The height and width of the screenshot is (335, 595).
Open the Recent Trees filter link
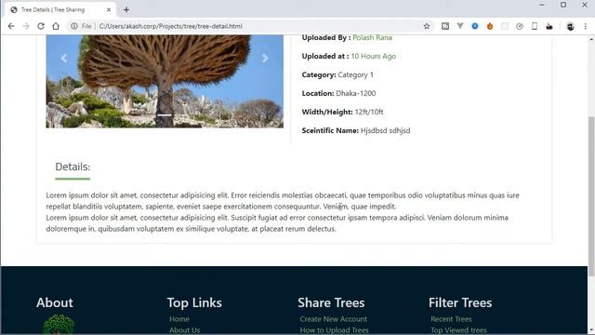451,319
